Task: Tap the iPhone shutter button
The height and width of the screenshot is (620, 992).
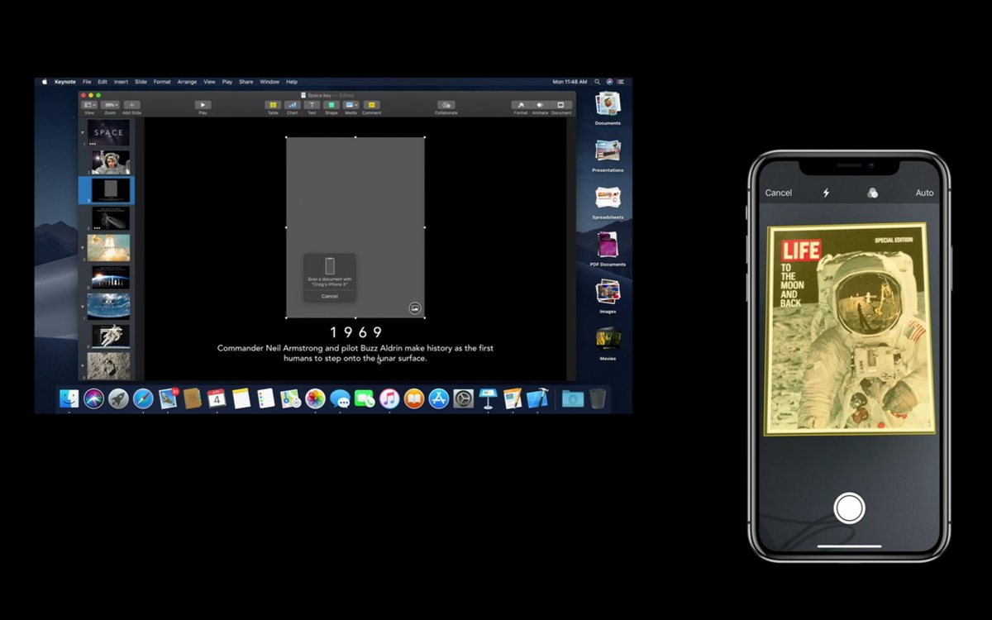Action: (849, 508)
